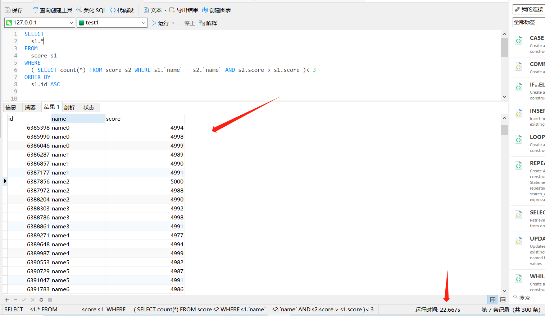The image size is (545, 316).
Task: Click score cell 5000
Action: point(145,181)
